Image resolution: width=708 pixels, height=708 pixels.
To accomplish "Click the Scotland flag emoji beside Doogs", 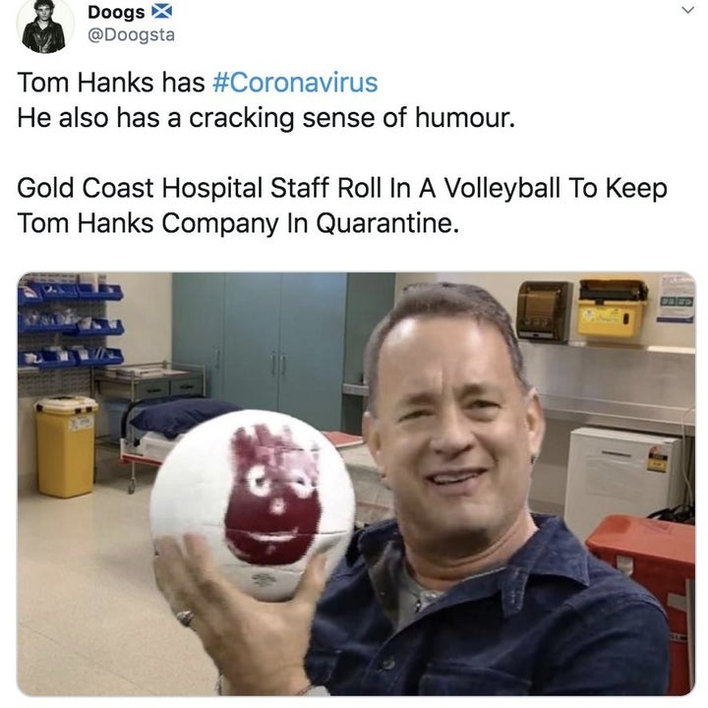I will click(x=161, y=11).
